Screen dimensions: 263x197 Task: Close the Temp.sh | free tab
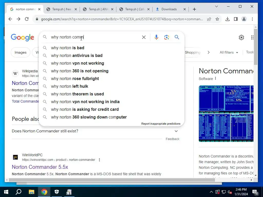click(76, 9)
